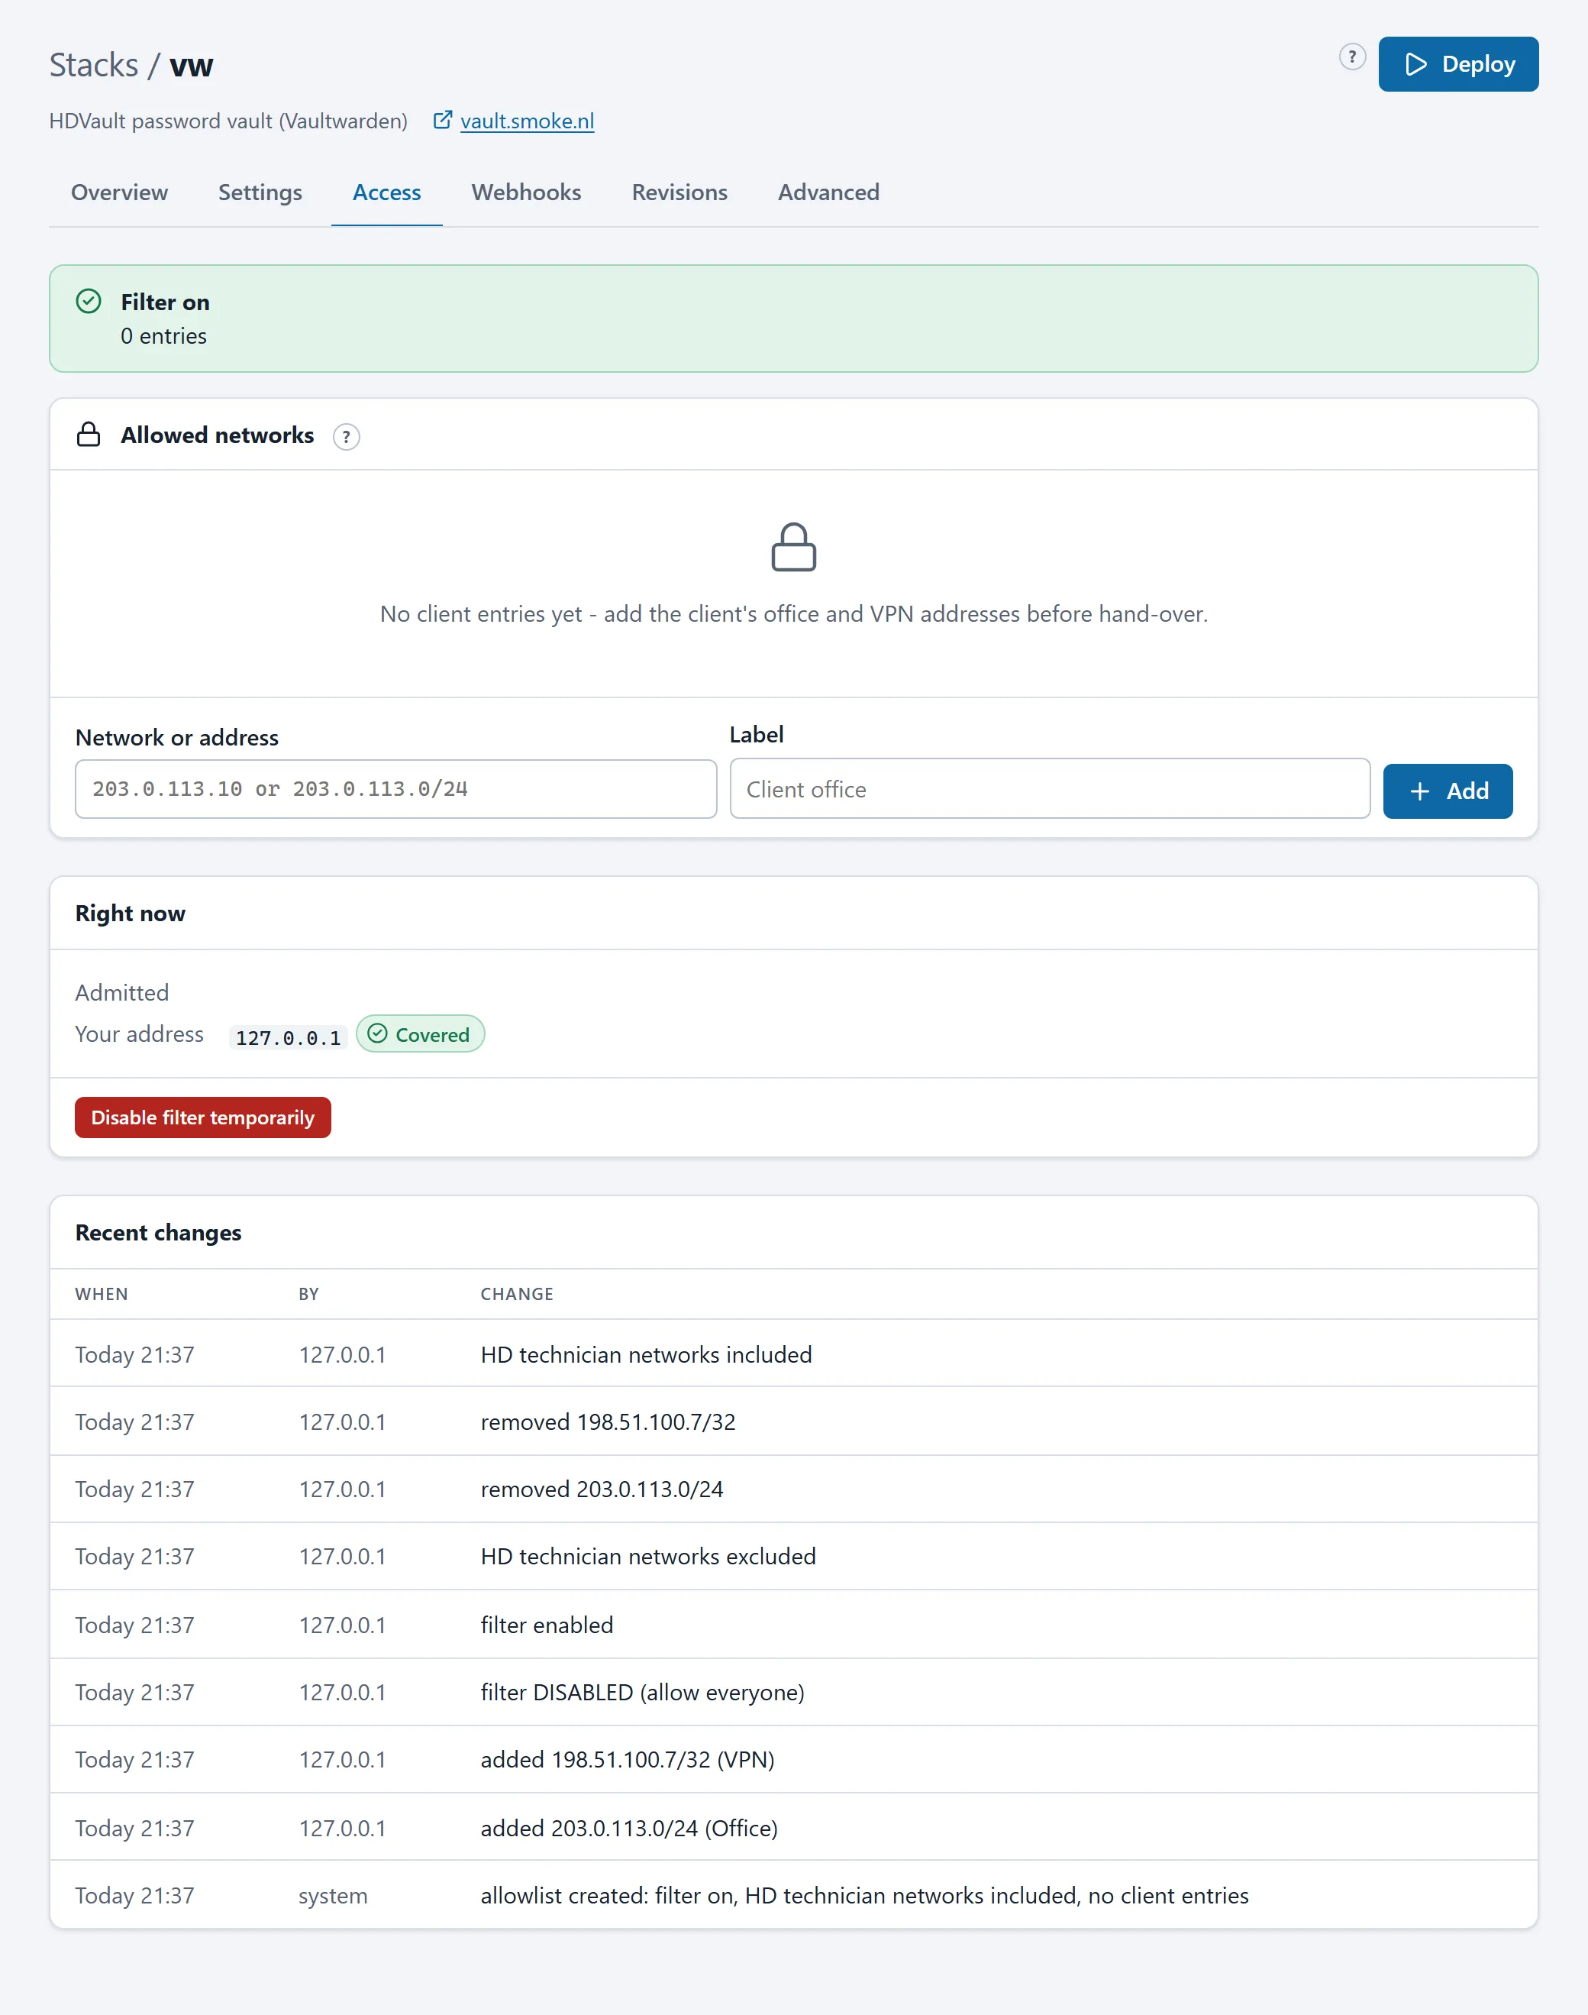Focus the Label input field
The width and height of the screenshot is (1588, 2015).
(1049, 789)
